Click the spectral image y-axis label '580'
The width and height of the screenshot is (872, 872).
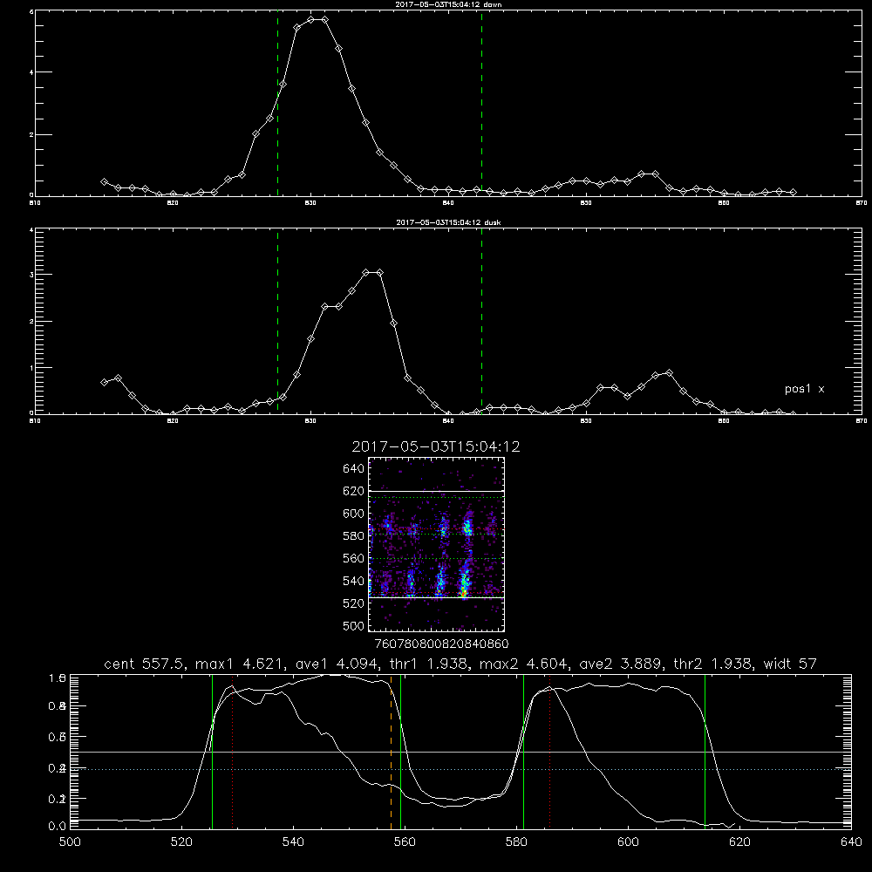click(354, 536)
